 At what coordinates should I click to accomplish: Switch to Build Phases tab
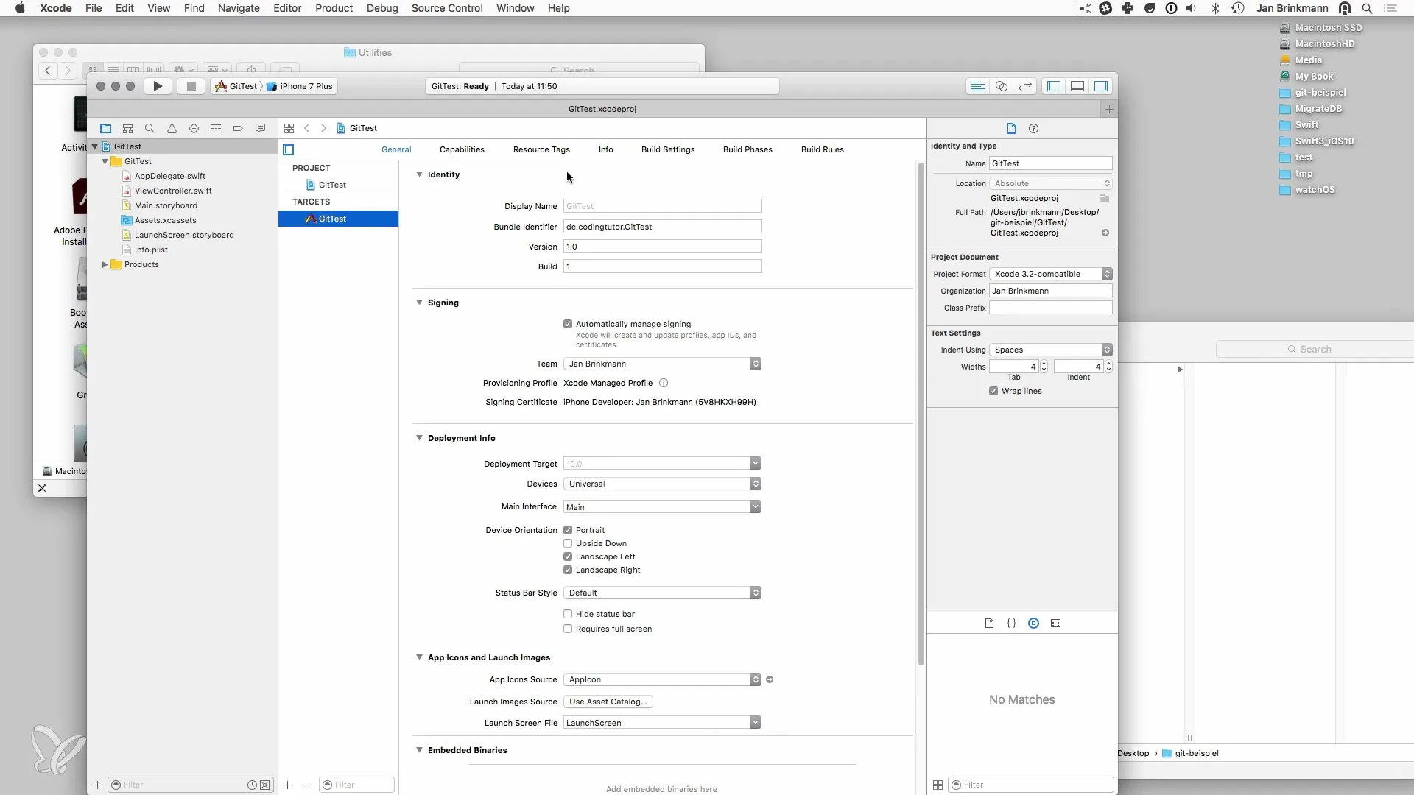pos(748,149)
